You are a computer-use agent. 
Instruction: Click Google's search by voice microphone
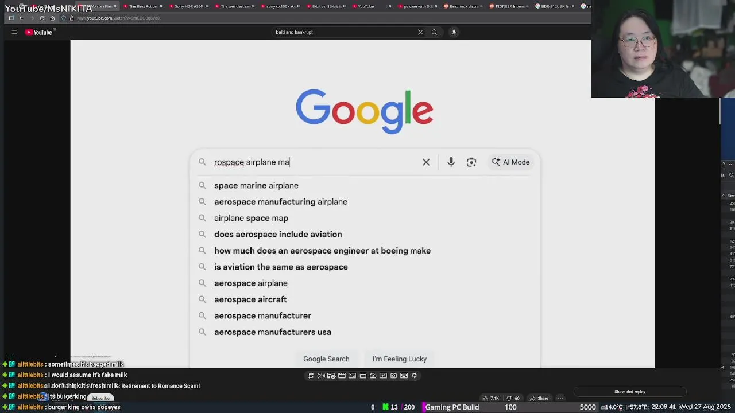(451, 162)
